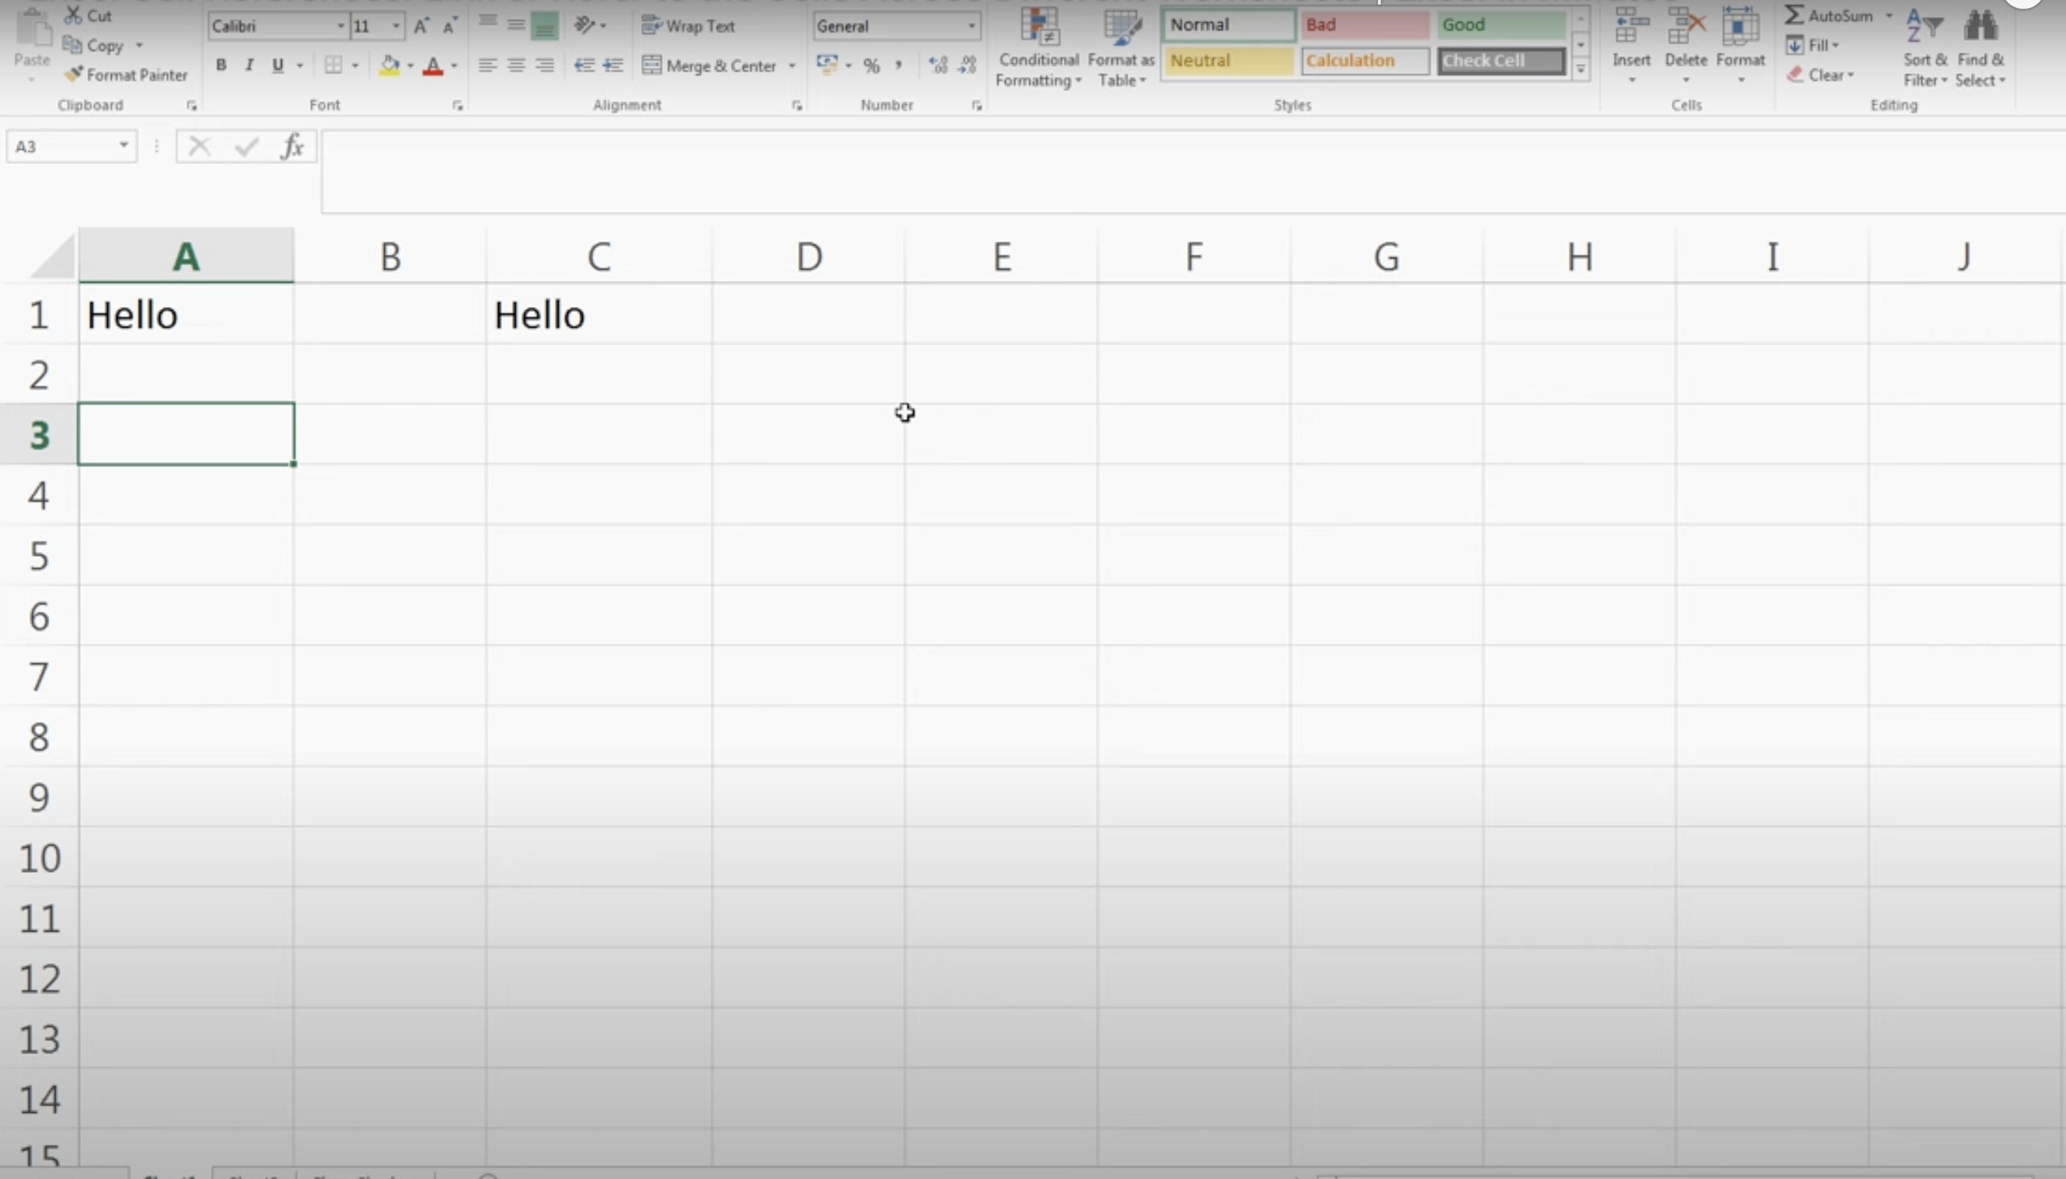This screenshot has height=1179, width=2066.
Task: Click the Cut scissors icon
Action: point(73,15)
